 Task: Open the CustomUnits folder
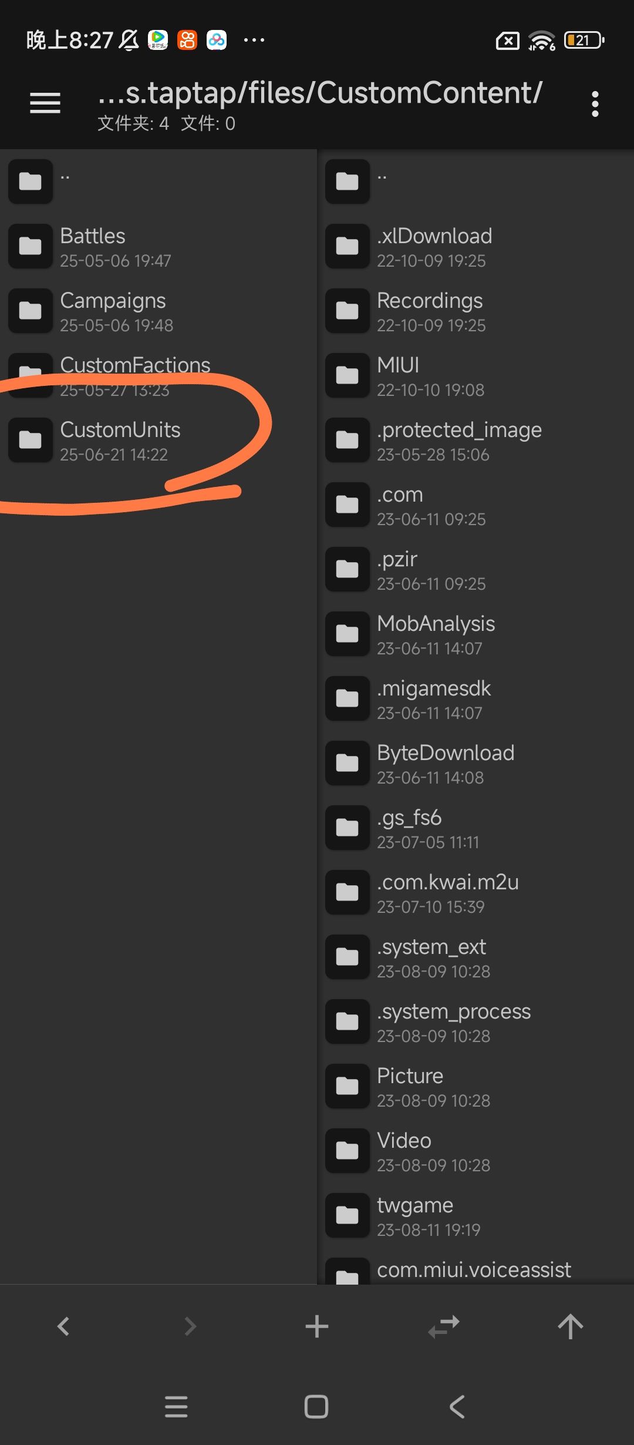[x=120, y=440]
